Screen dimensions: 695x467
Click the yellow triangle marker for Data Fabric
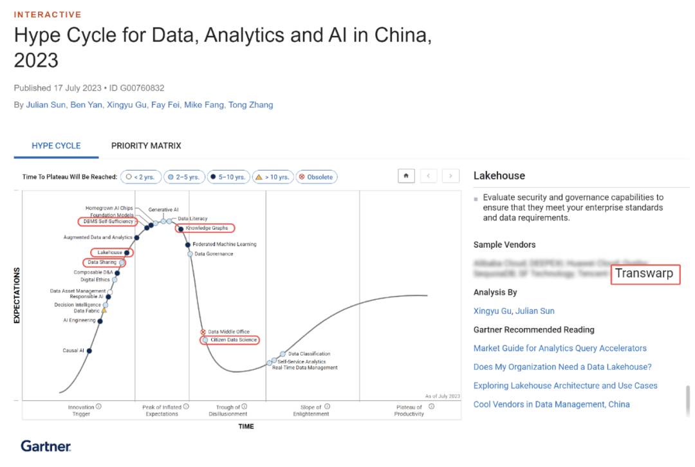tap(104, 311)
